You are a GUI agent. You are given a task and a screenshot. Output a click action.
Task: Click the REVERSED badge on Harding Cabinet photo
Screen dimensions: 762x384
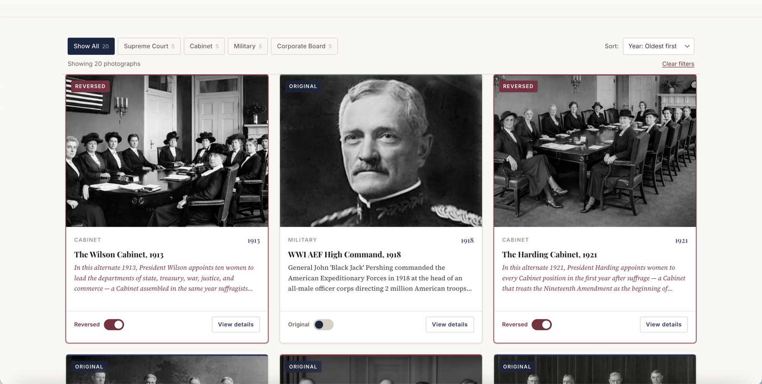point(518,86)
